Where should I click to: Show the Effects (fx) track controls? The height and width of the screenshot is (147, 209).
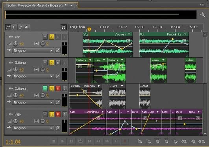(14, 27)
